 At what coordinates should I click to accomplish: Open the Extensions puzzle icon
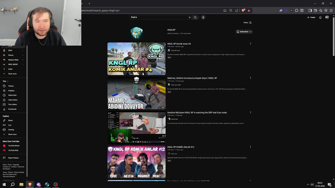(297, 10)
